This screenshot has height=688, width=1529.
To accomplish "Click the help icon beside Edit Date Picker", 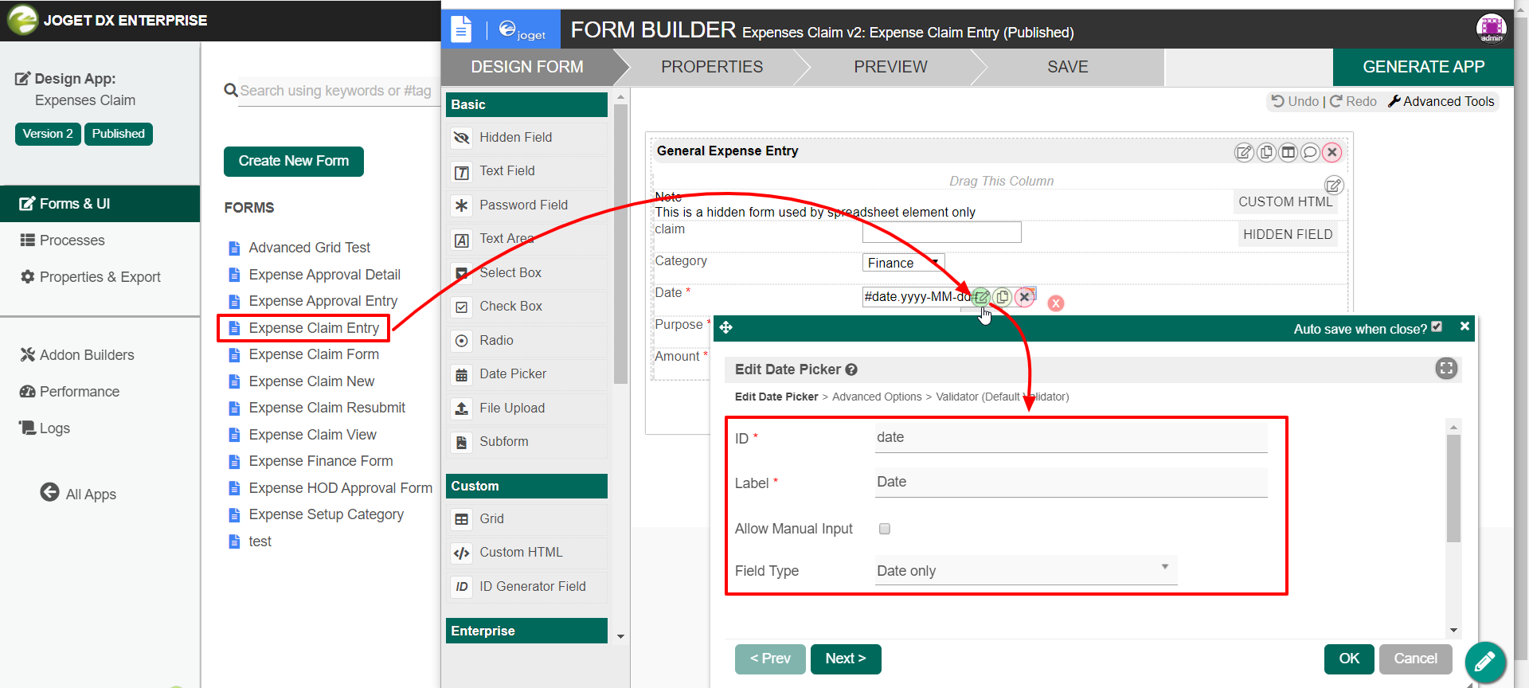I will tap(851, 369).
